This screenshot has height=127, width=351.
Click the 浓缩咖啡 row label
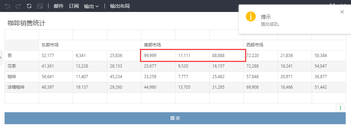click(x=22, y=87)
